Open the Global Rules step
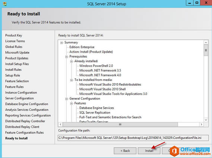Viewport: 212px width, 158px height. pyautogui.click(x=14, y=47)
